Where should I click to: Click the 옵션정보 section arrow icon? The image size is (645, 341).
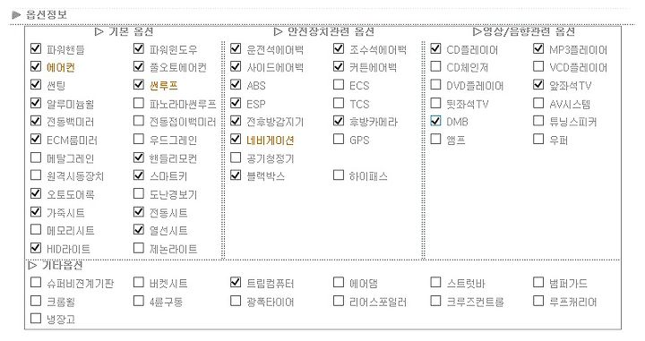coord(16,15)
